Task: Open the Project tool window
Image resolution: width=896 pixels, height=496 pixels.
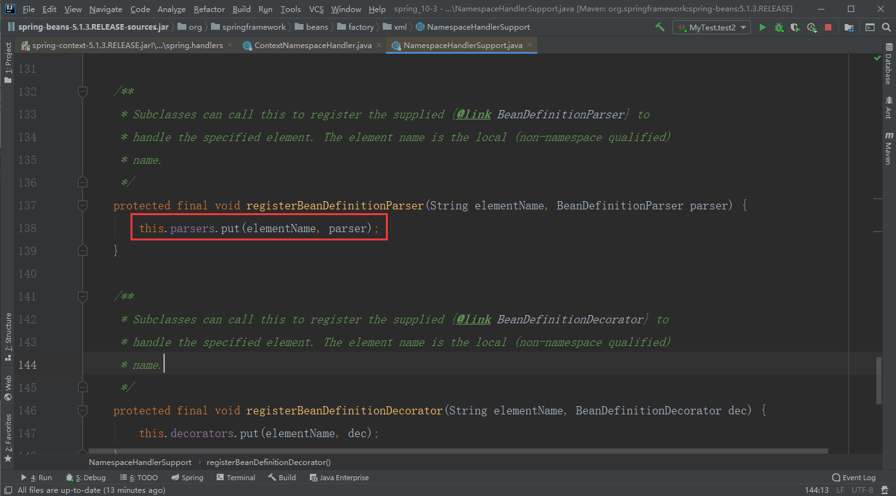Action: (8, 63)
